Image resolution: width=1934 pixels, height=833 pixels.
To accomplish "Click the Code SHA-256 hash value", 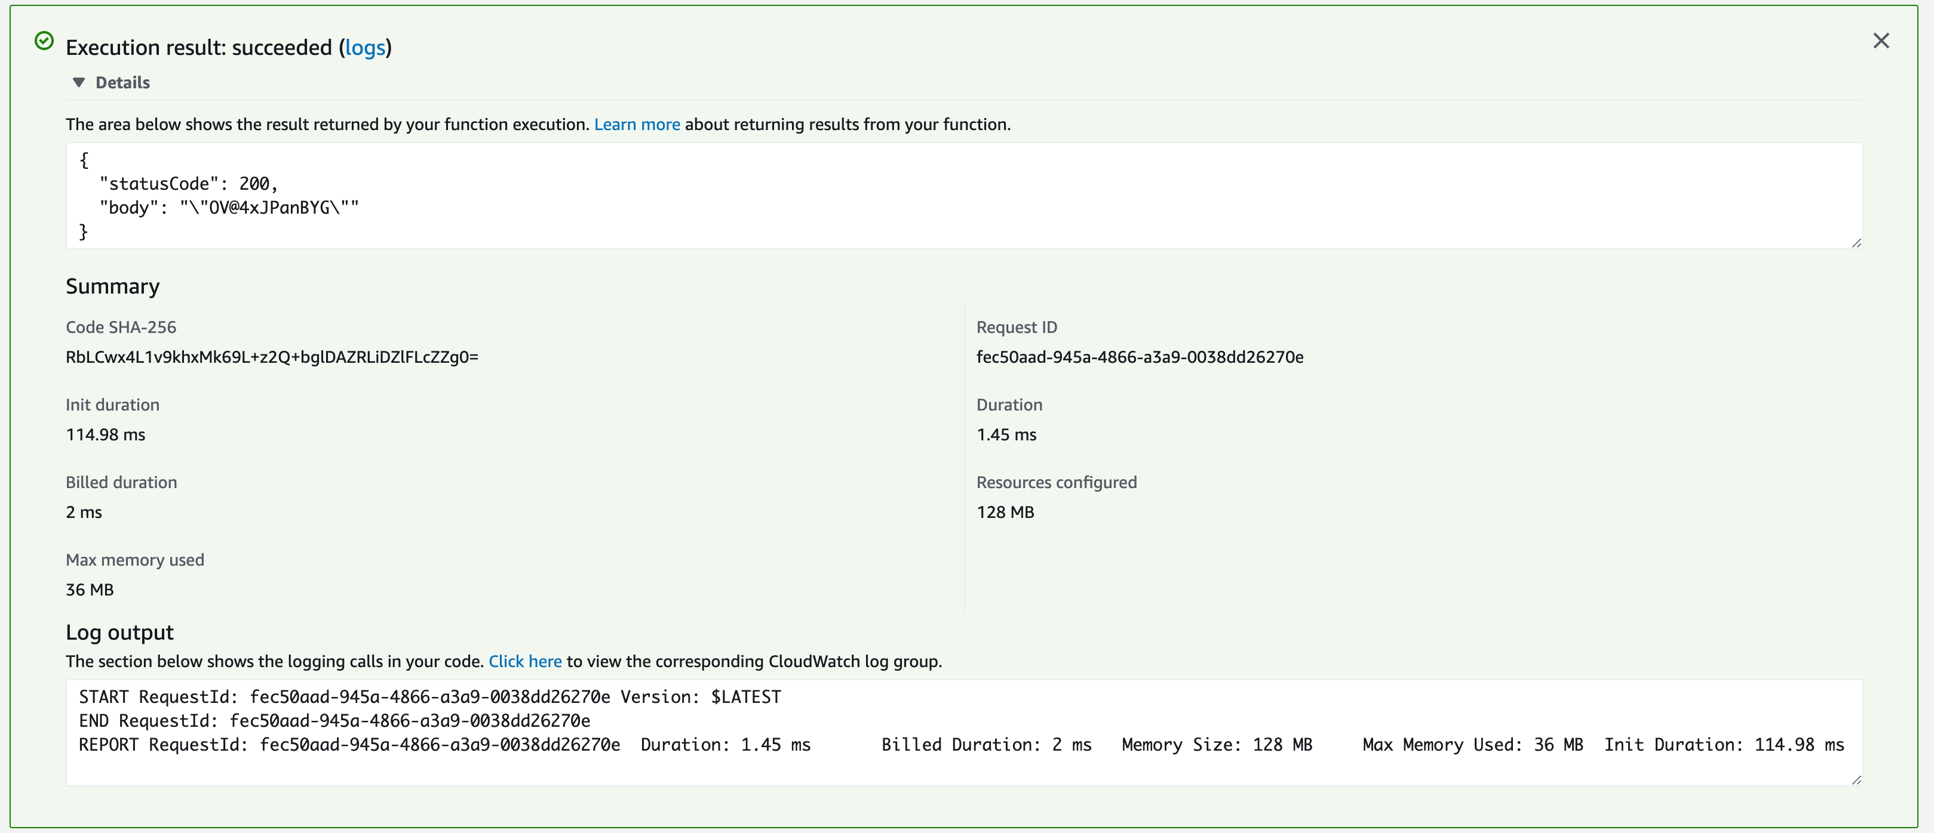I will click(x=272, y=357).
